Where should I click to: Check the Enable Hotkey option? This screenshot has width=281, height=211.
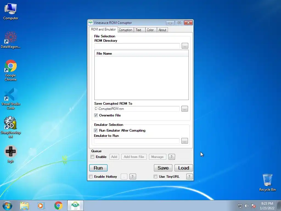point(91,177)
